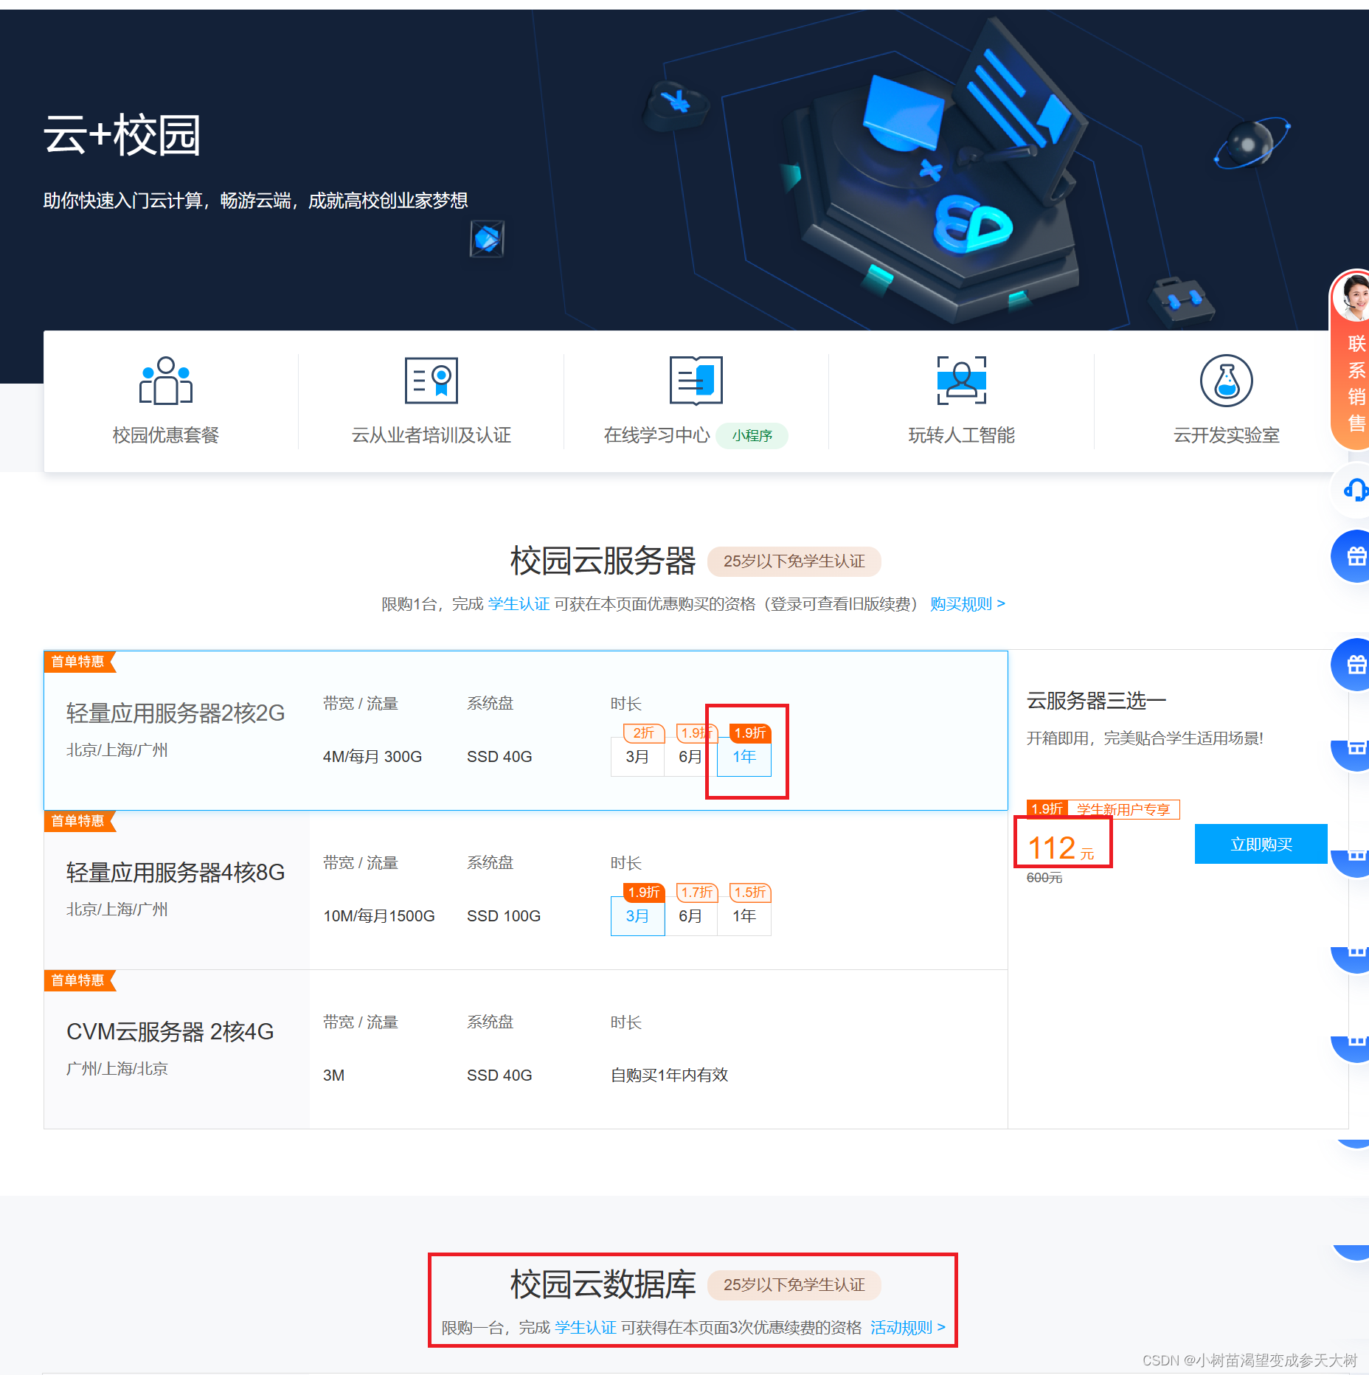Image resolution: width=1369 pixels, height=1375 pixels.
Task: Choose 3月 duration for 4核8G server
Action: 637,916
